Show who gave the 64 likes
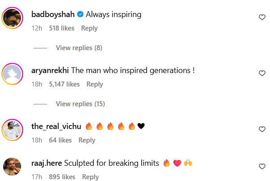The image size is (270, 181). coord(59,140)
